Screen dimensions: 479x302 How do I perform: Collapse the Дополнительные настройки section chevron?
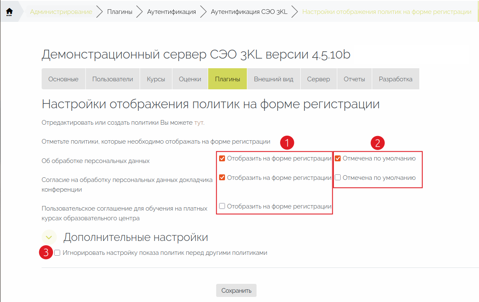(x=49, y=237)
